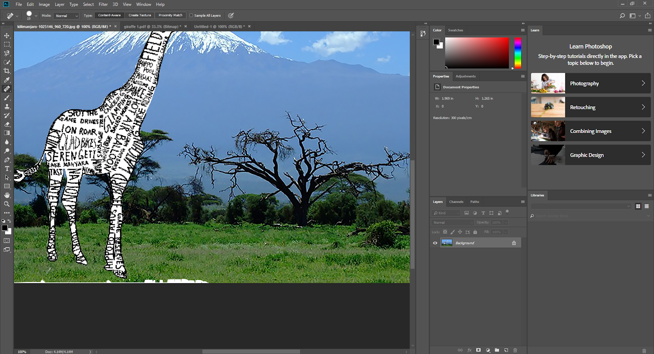
Task: Open the Layers panel flyout menu
Action: point(523,202)
